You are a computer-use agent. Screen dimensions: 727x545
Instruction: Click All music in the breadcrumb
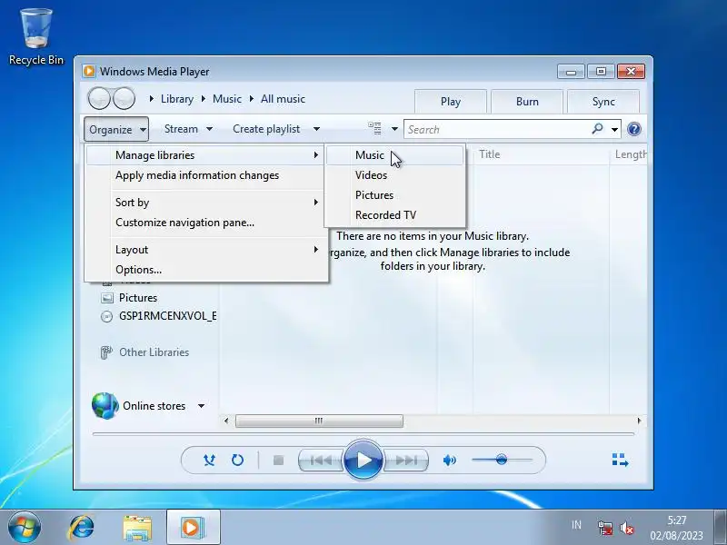(x=283, y=99)
